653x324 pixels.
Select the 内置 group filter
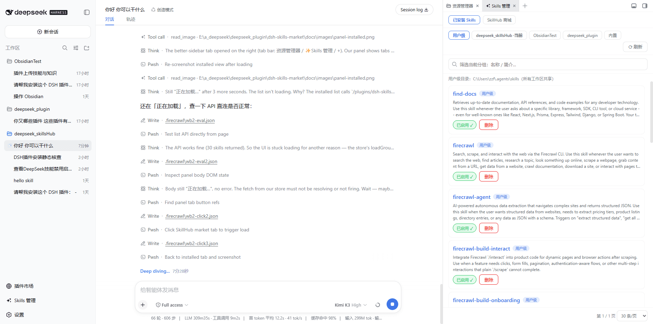tap(613, 35)
